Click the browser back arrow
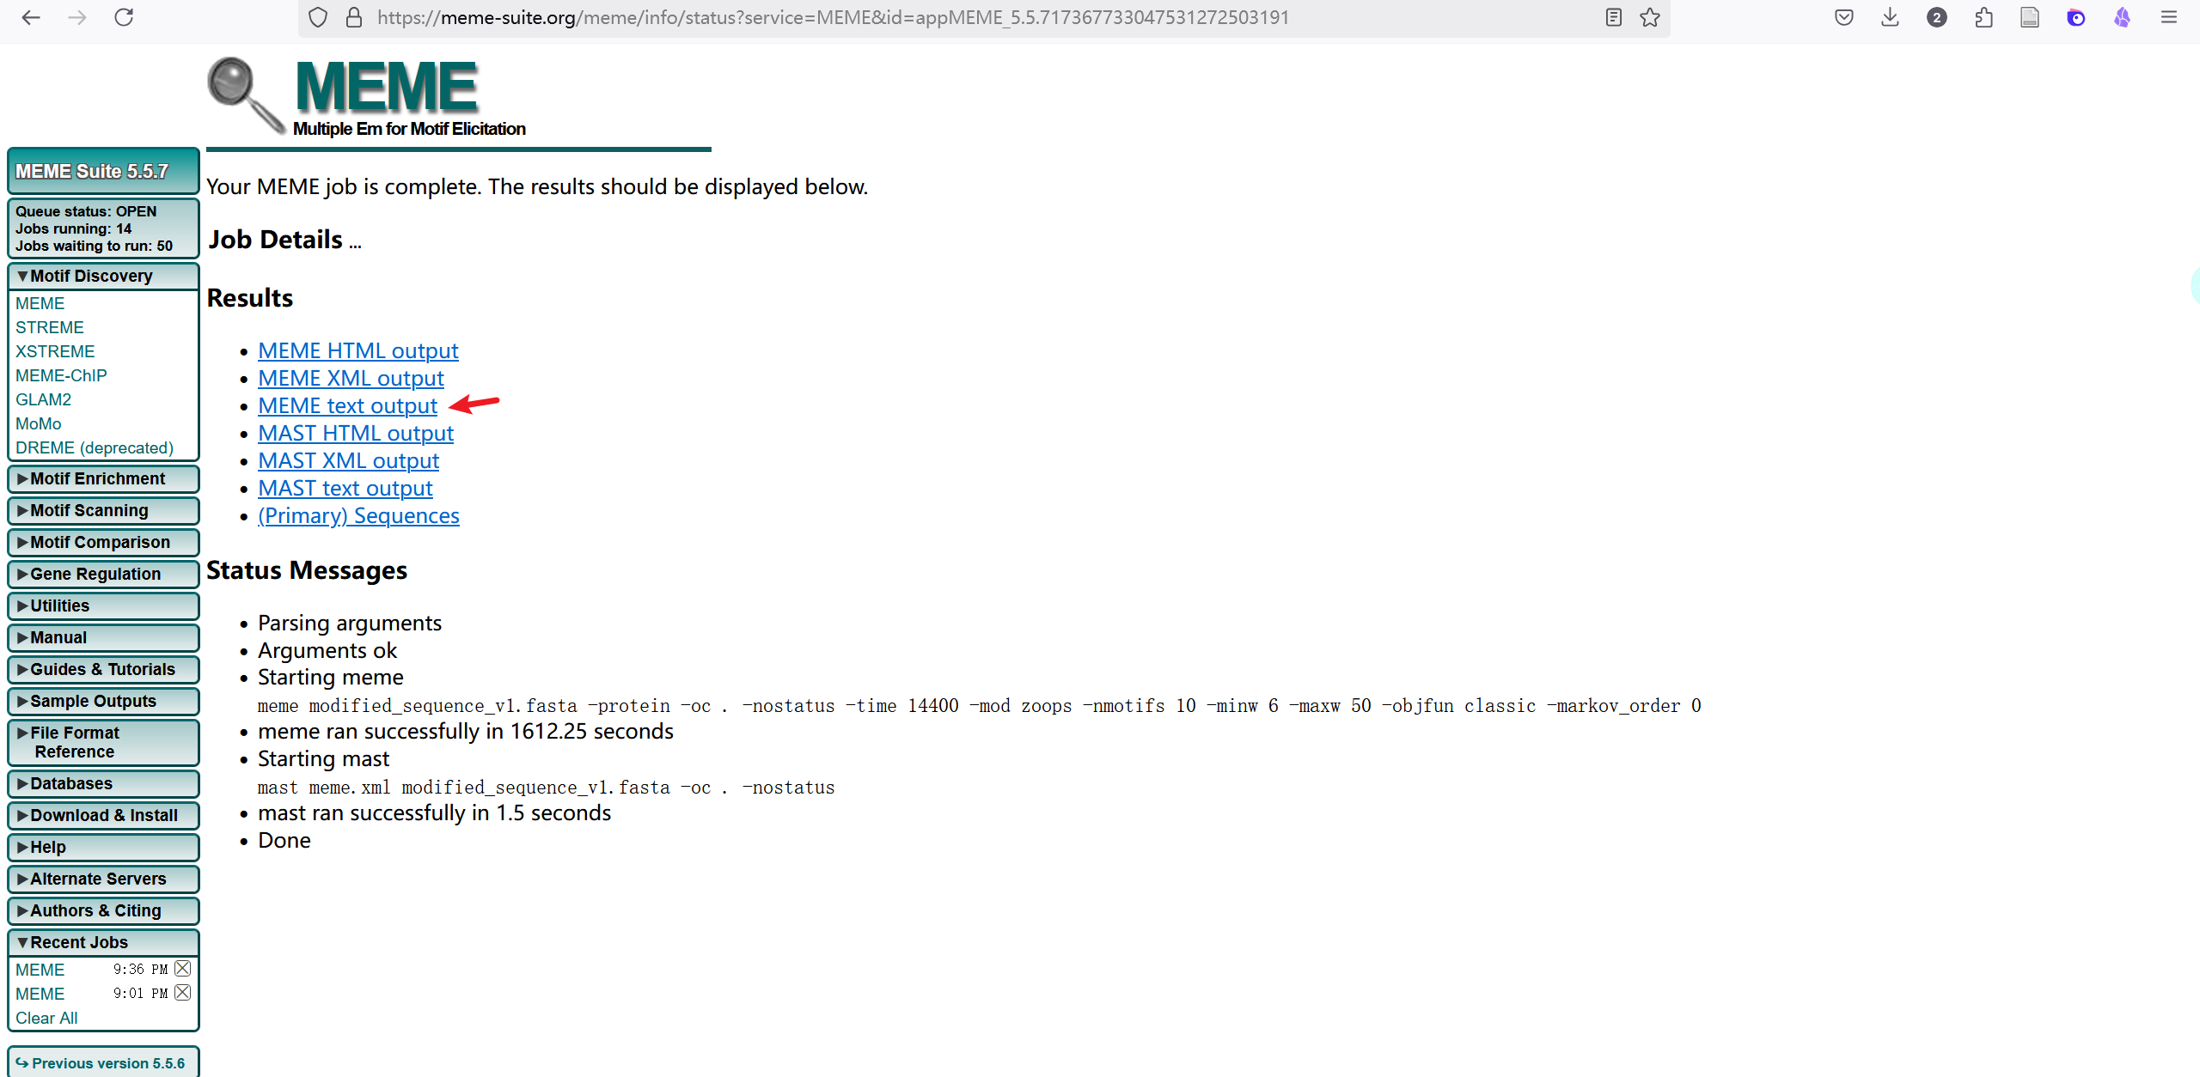 click(31, 17)
